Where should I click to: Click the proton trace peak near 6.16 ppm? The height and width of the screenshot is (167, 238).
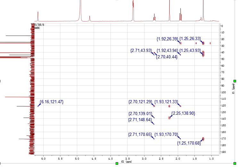click(38, 16)
